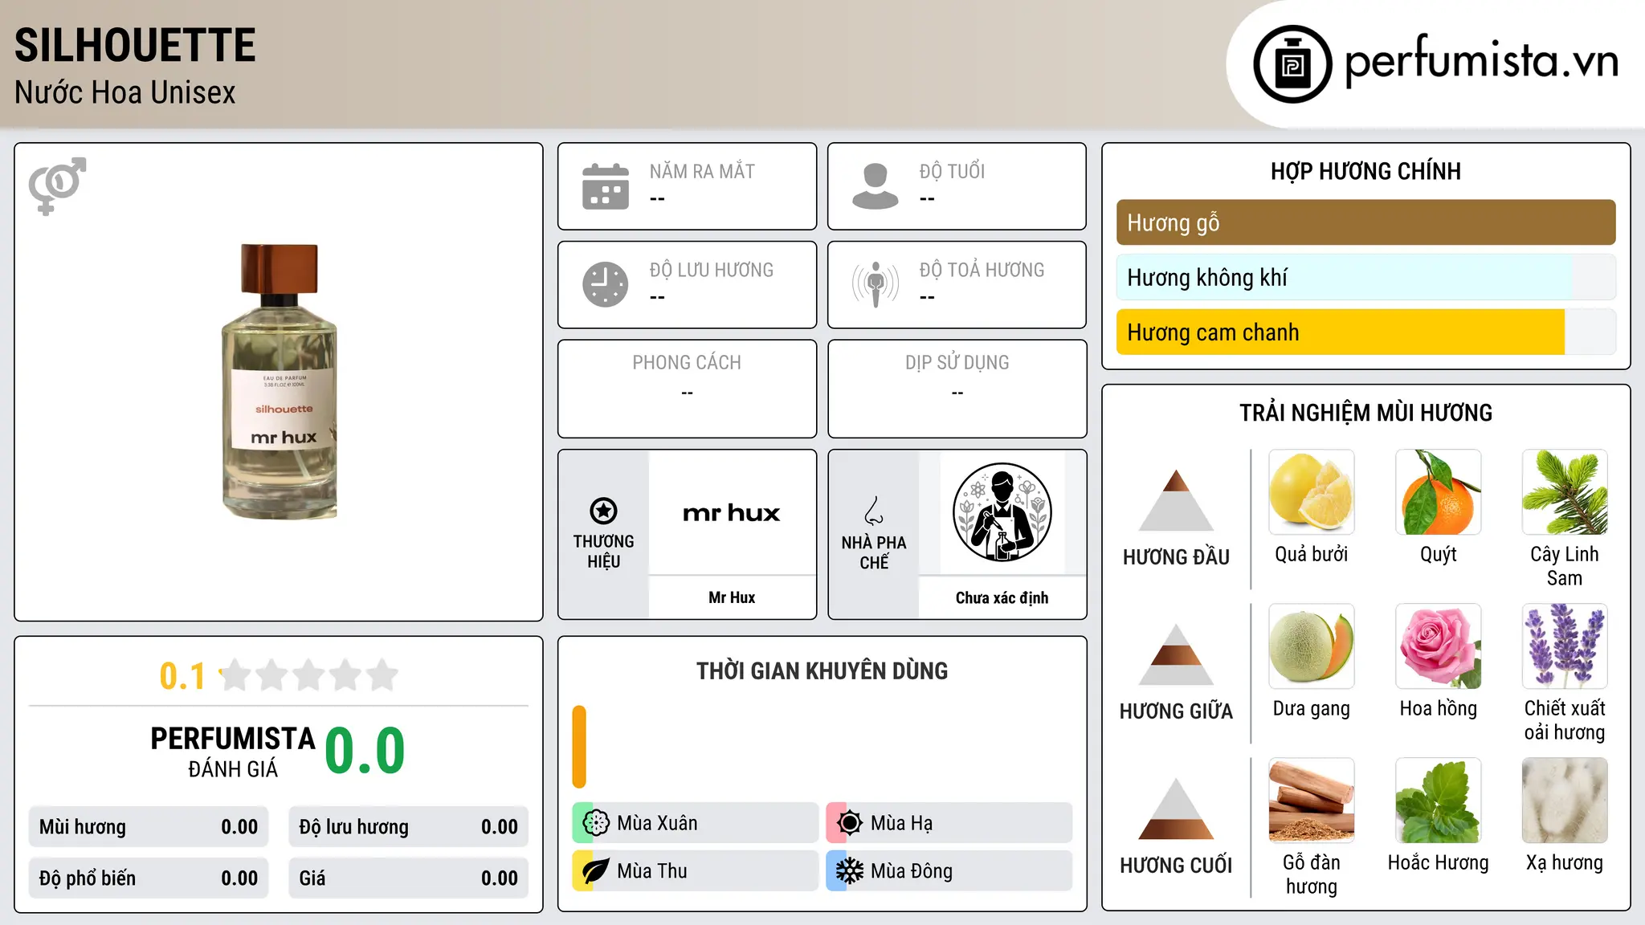Click the leaf icon for Mùa Thu

coord(595,871)
